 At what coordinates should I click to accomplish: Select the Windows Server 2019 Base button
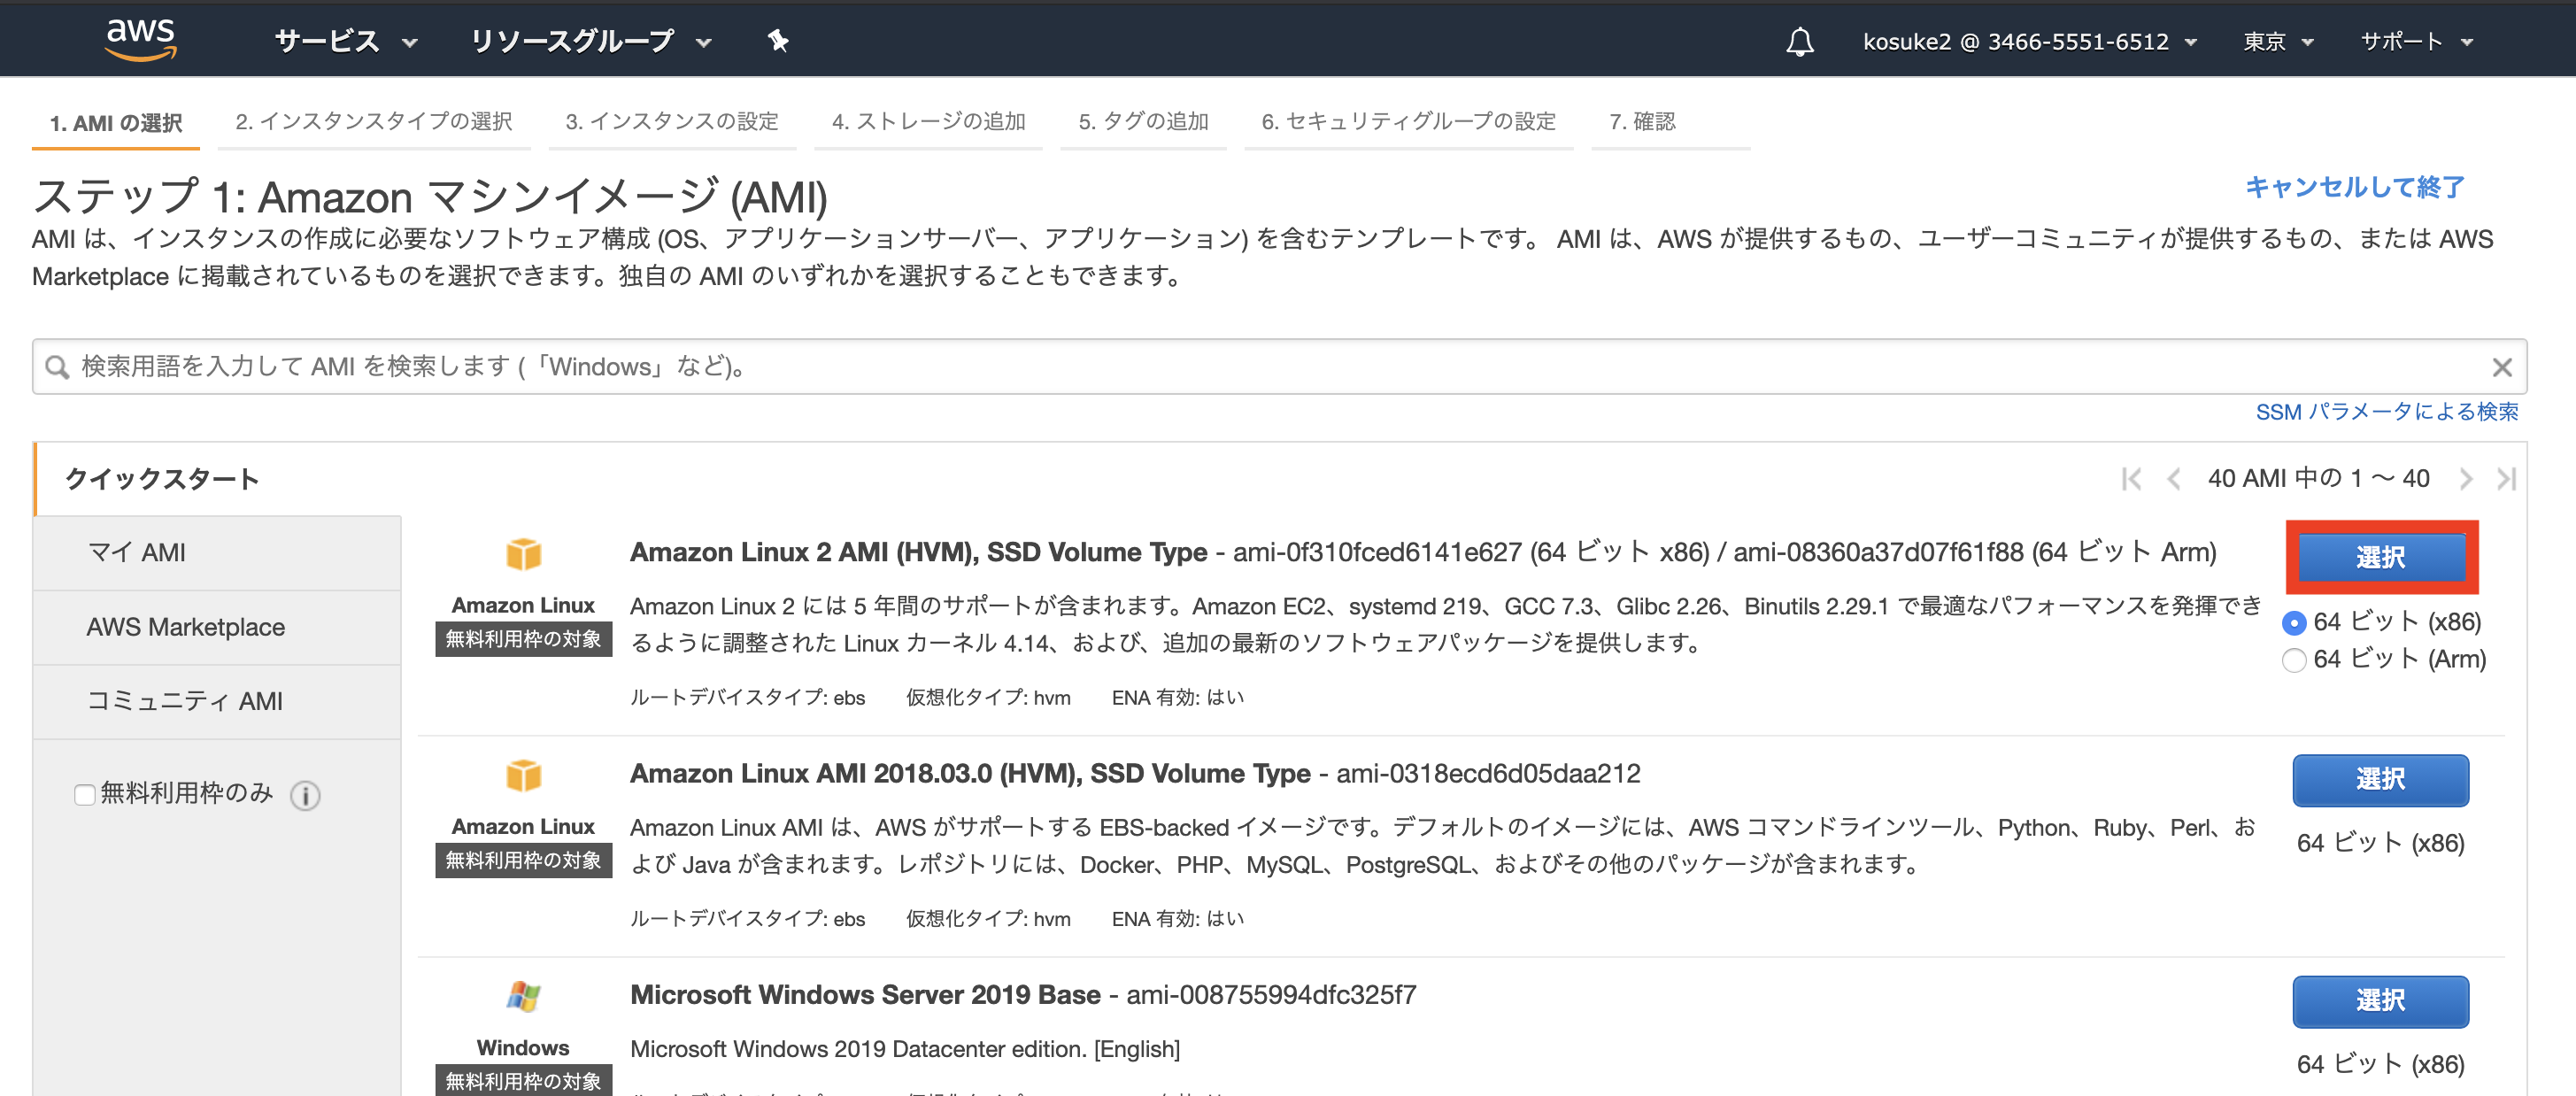click(2380, 1001)
